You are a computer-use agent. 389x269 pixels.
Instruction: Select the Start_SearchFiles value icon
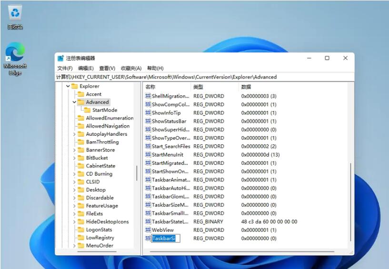148,146
